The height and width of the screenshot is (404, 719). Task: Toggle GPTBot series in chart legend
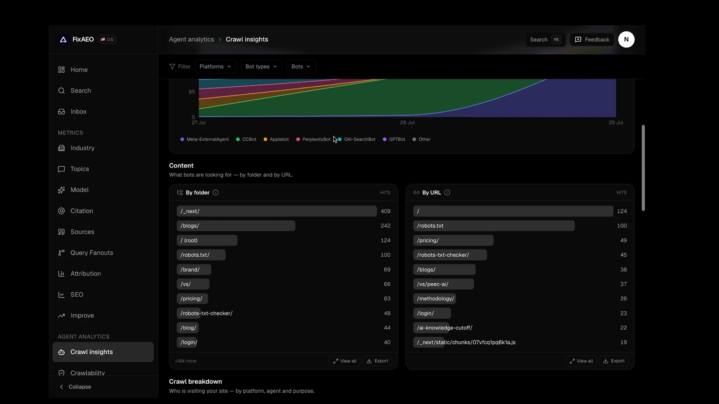(394, 139)
